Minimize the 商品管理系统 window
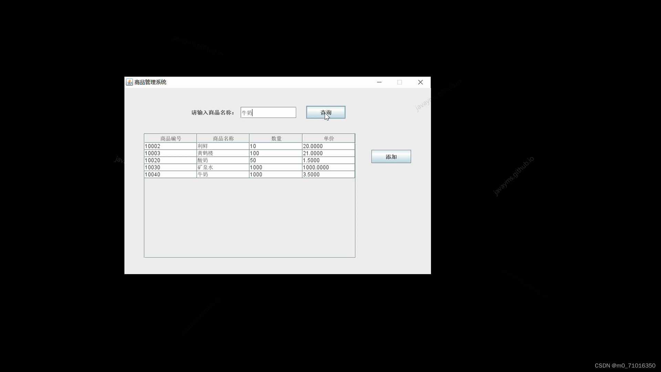The width and height of the screenshot is (661, 372). click(379, 82)
